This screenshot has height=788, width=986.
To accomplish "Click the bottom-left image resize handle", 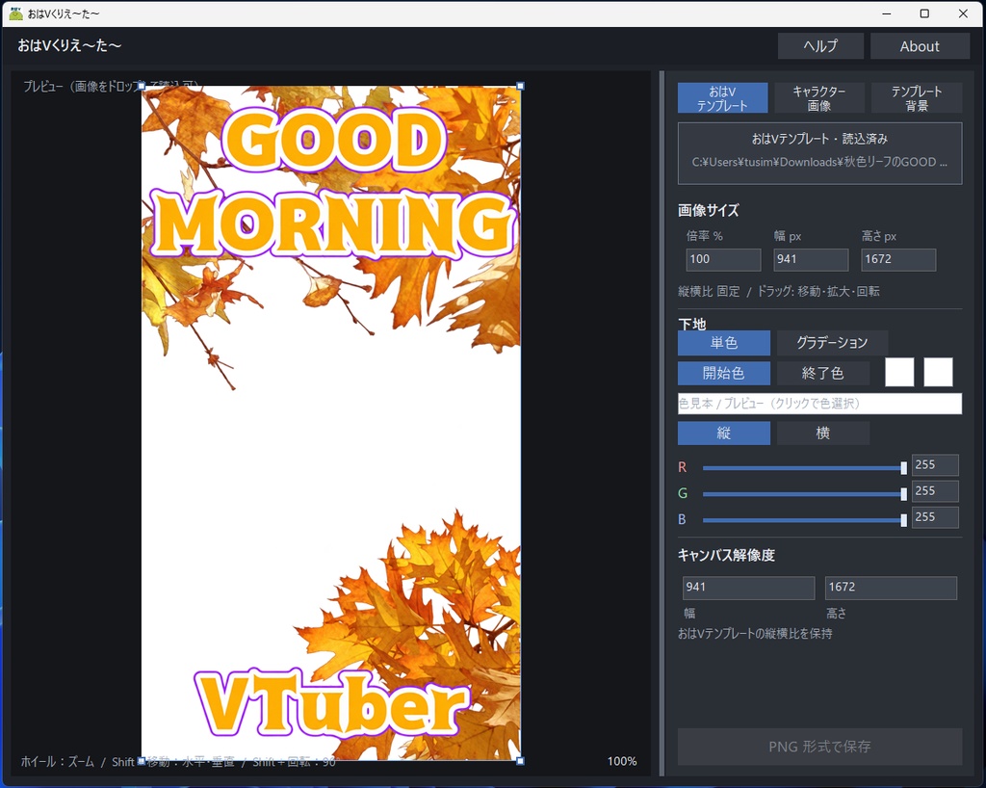I will click(142, 761).
